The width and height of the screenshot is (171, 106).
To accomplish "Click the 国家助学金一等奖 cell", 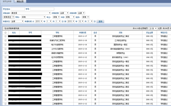I will [121, 45].
